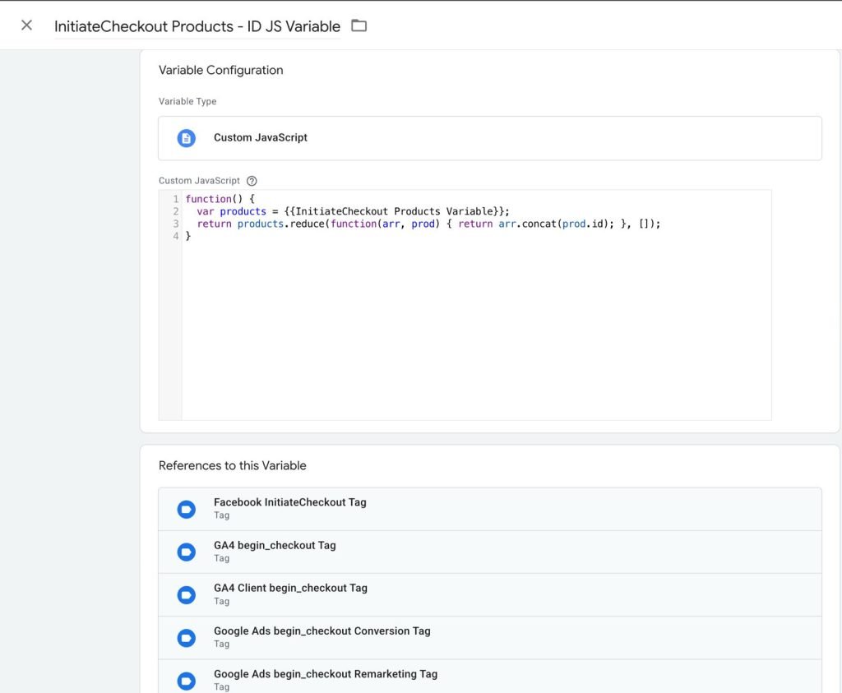Click the GA4 begin_checkout Tag icon

pos(187,552)
